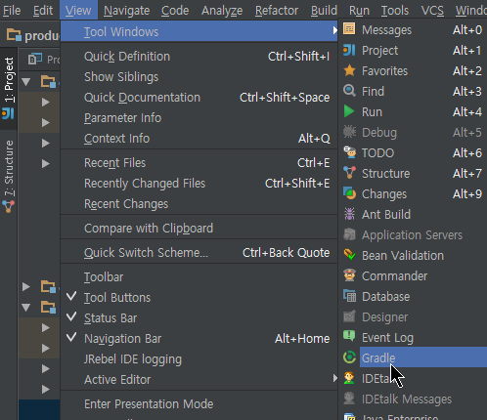The width and height of the screenshot is (487, 420).
Task: Open the Navigate menu
Action: (126, 11)
